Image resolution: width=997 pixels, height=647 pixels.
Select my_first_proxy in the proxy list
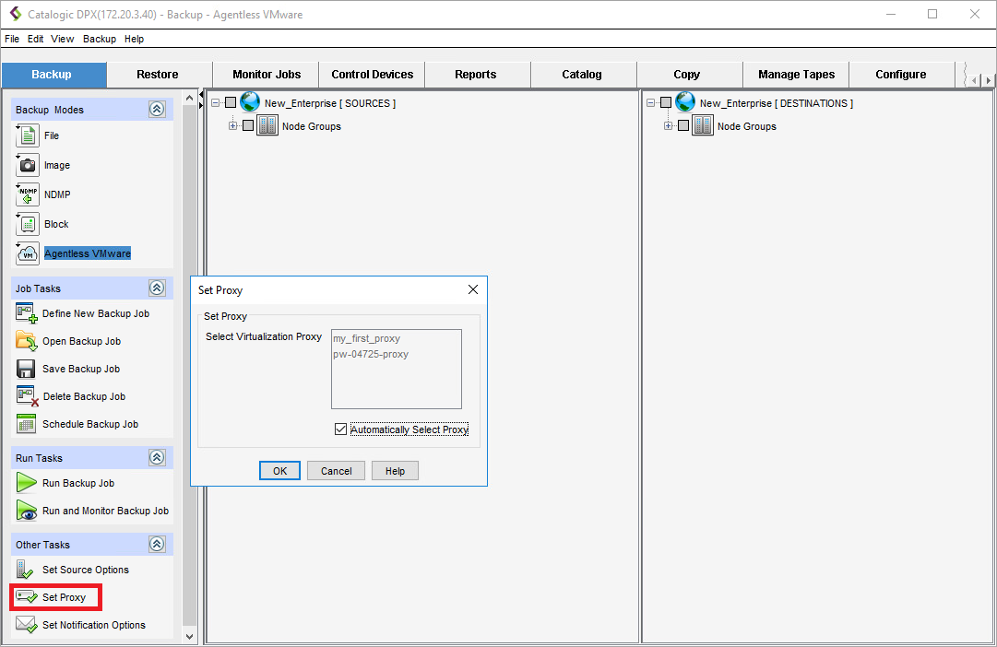click(366, 339)
